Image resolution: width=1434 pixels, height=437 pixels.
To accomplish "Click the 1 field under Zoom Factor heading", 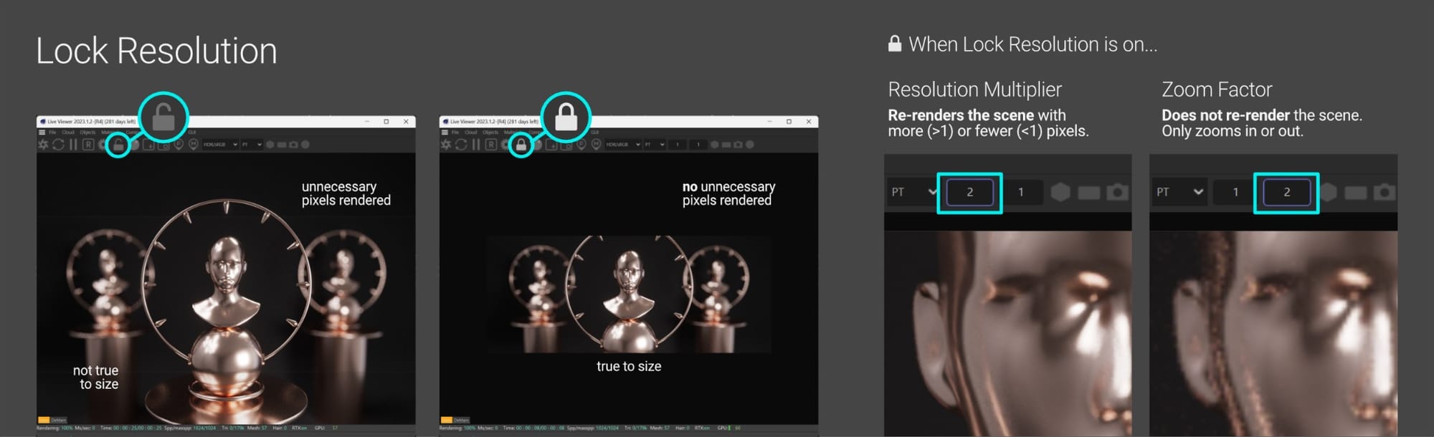I will tap(1235, 192).
